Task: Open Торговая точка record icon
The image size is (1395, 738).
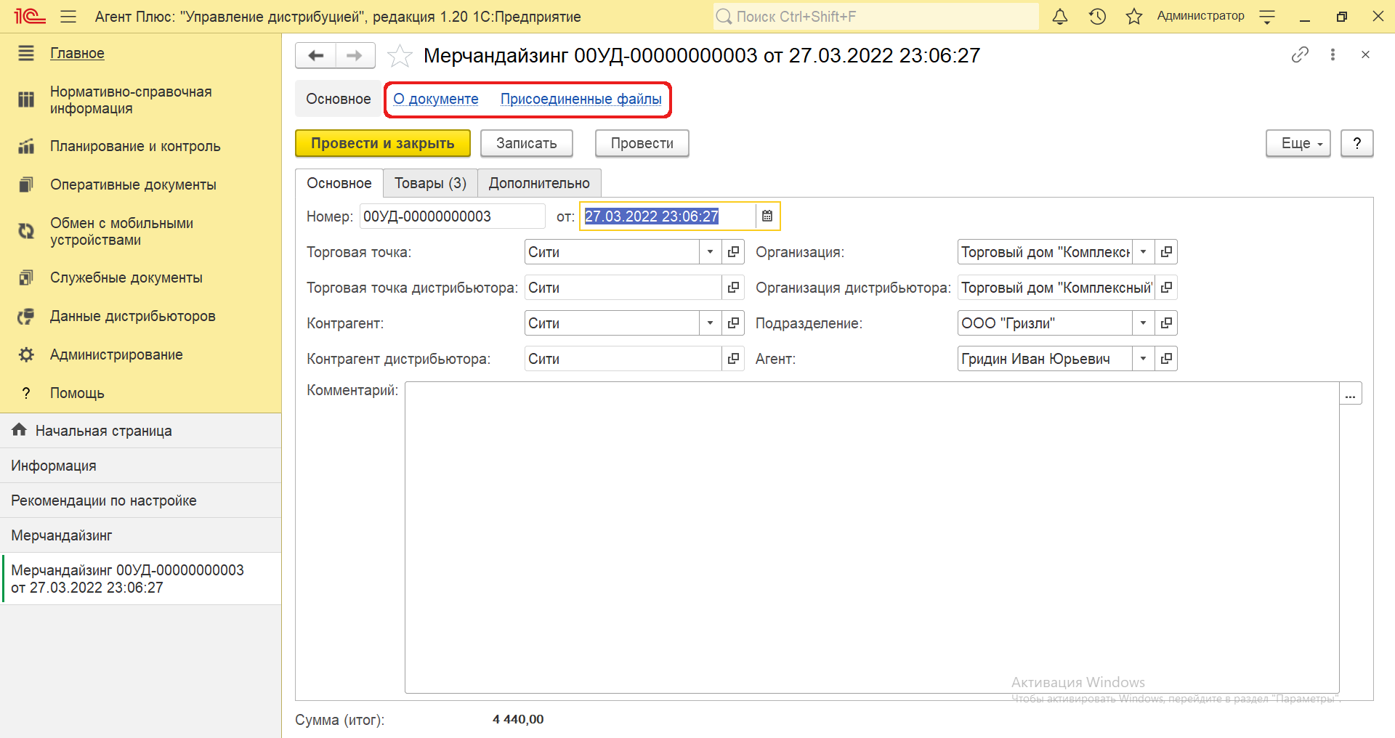Action: [x=733, y=251]
